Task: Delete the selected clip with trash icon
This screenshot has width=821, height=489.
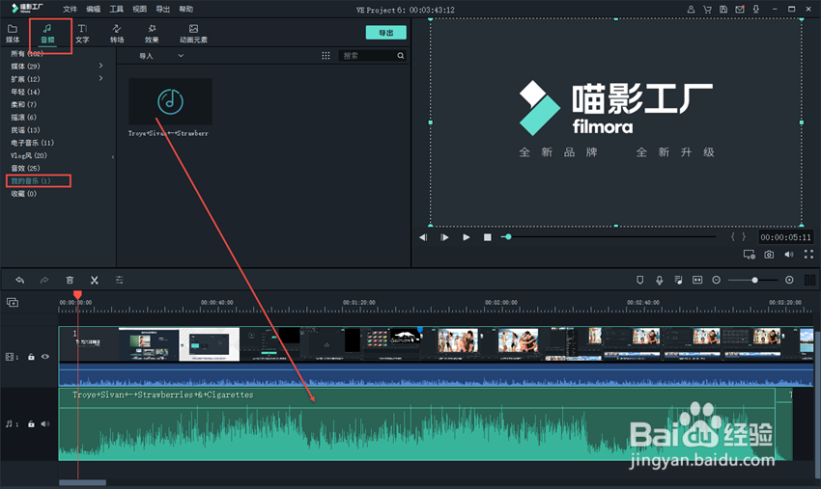Action: [x=70, y=281]
